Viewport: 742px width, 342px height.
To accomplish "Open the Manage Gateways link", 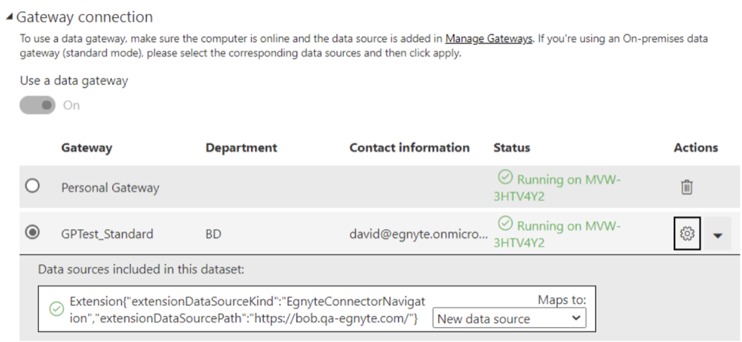I will point(489,39).
